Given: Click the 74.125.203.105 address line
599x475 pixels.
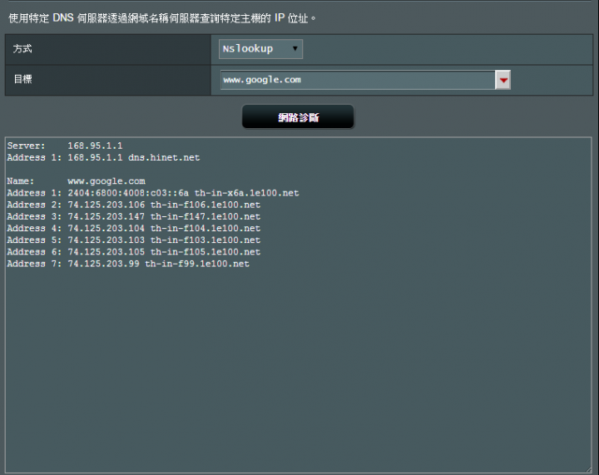Looking at the screenshot, I should click(133, 252).
